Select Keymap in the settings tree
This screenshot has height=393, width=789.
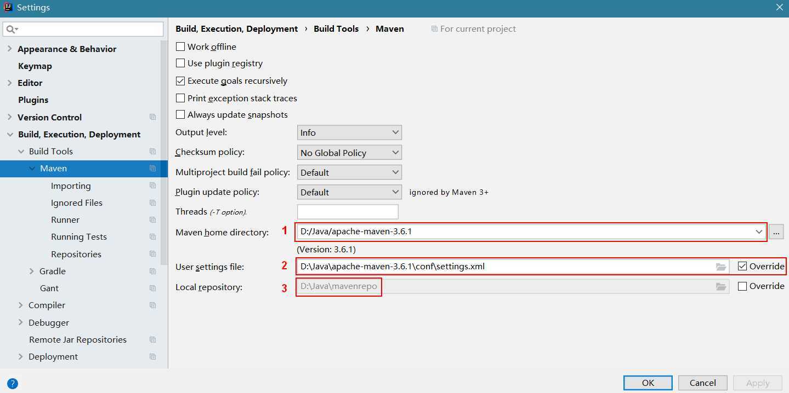[35, 66]
